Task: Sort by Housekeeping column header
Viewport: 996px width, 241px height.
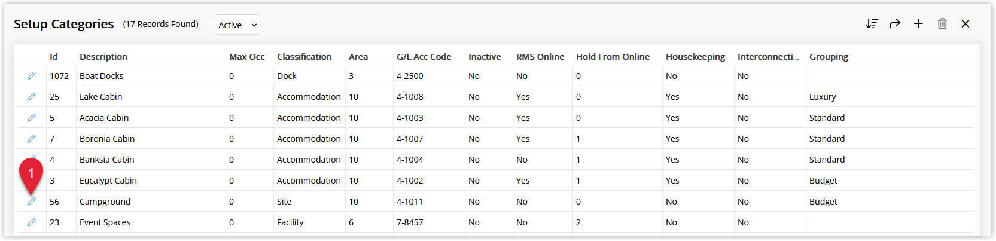Action: coord(695,57)
